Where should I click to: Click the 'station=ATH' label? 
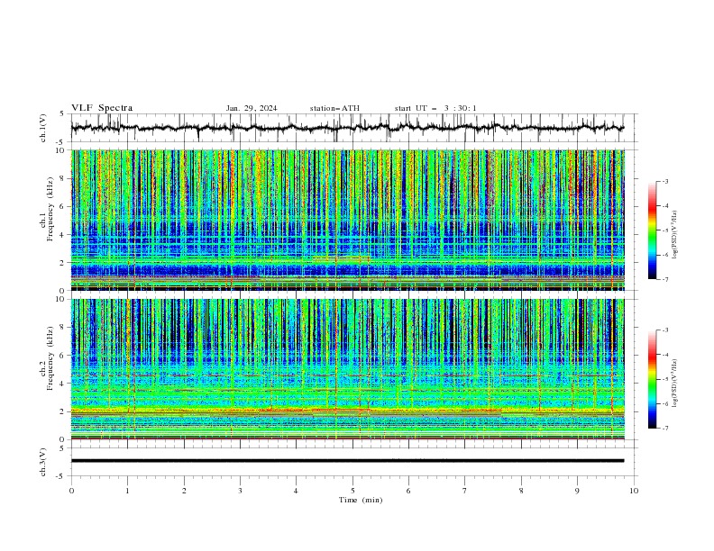[334, 108]
